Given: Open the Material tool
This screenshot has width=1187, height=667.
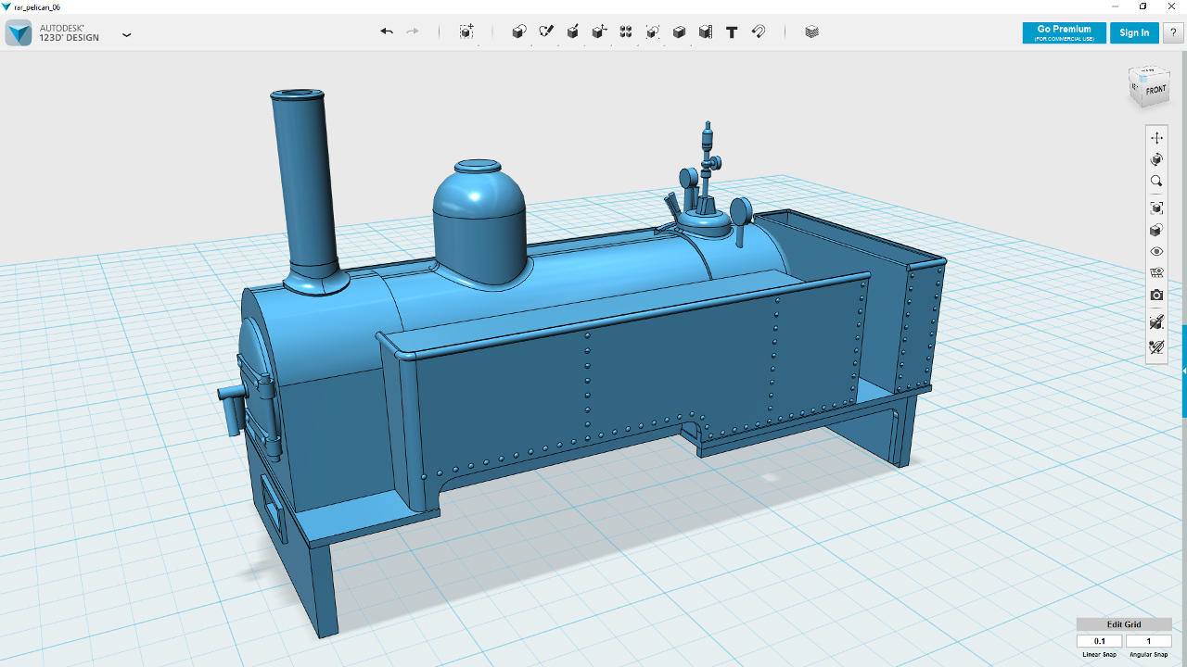Looking at the screenshot, I should click(x=812, y=31).
